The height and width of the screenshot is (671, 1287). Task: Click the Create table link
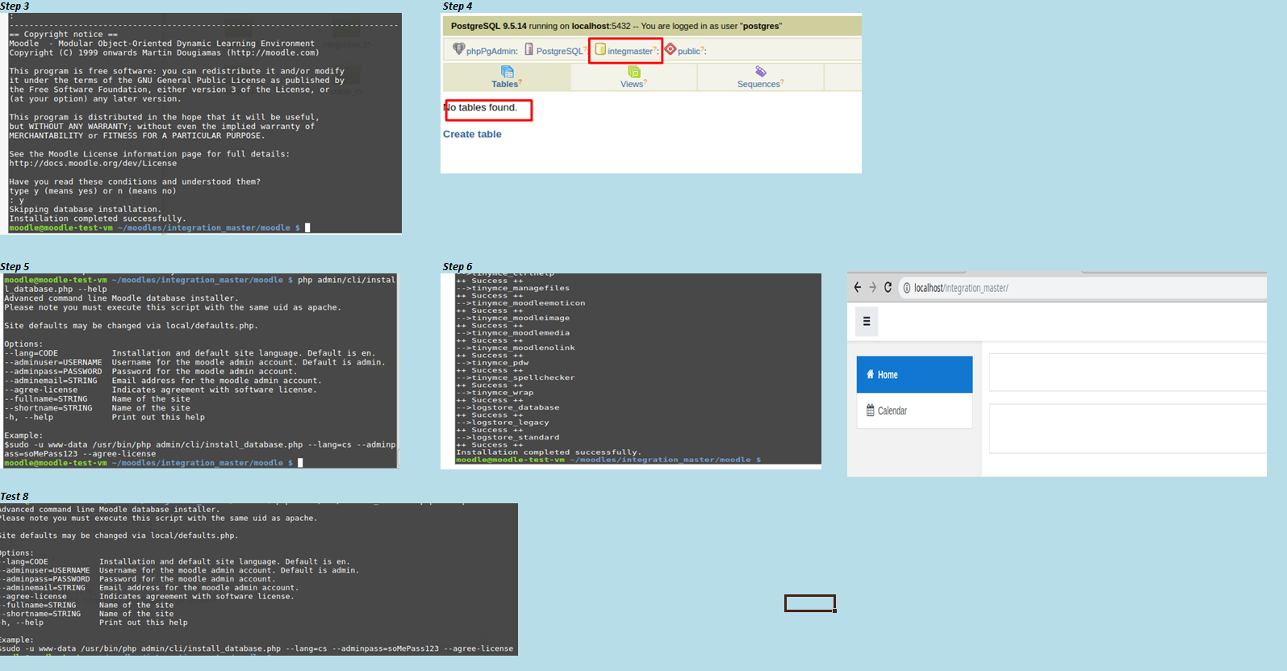pos(472,134)
